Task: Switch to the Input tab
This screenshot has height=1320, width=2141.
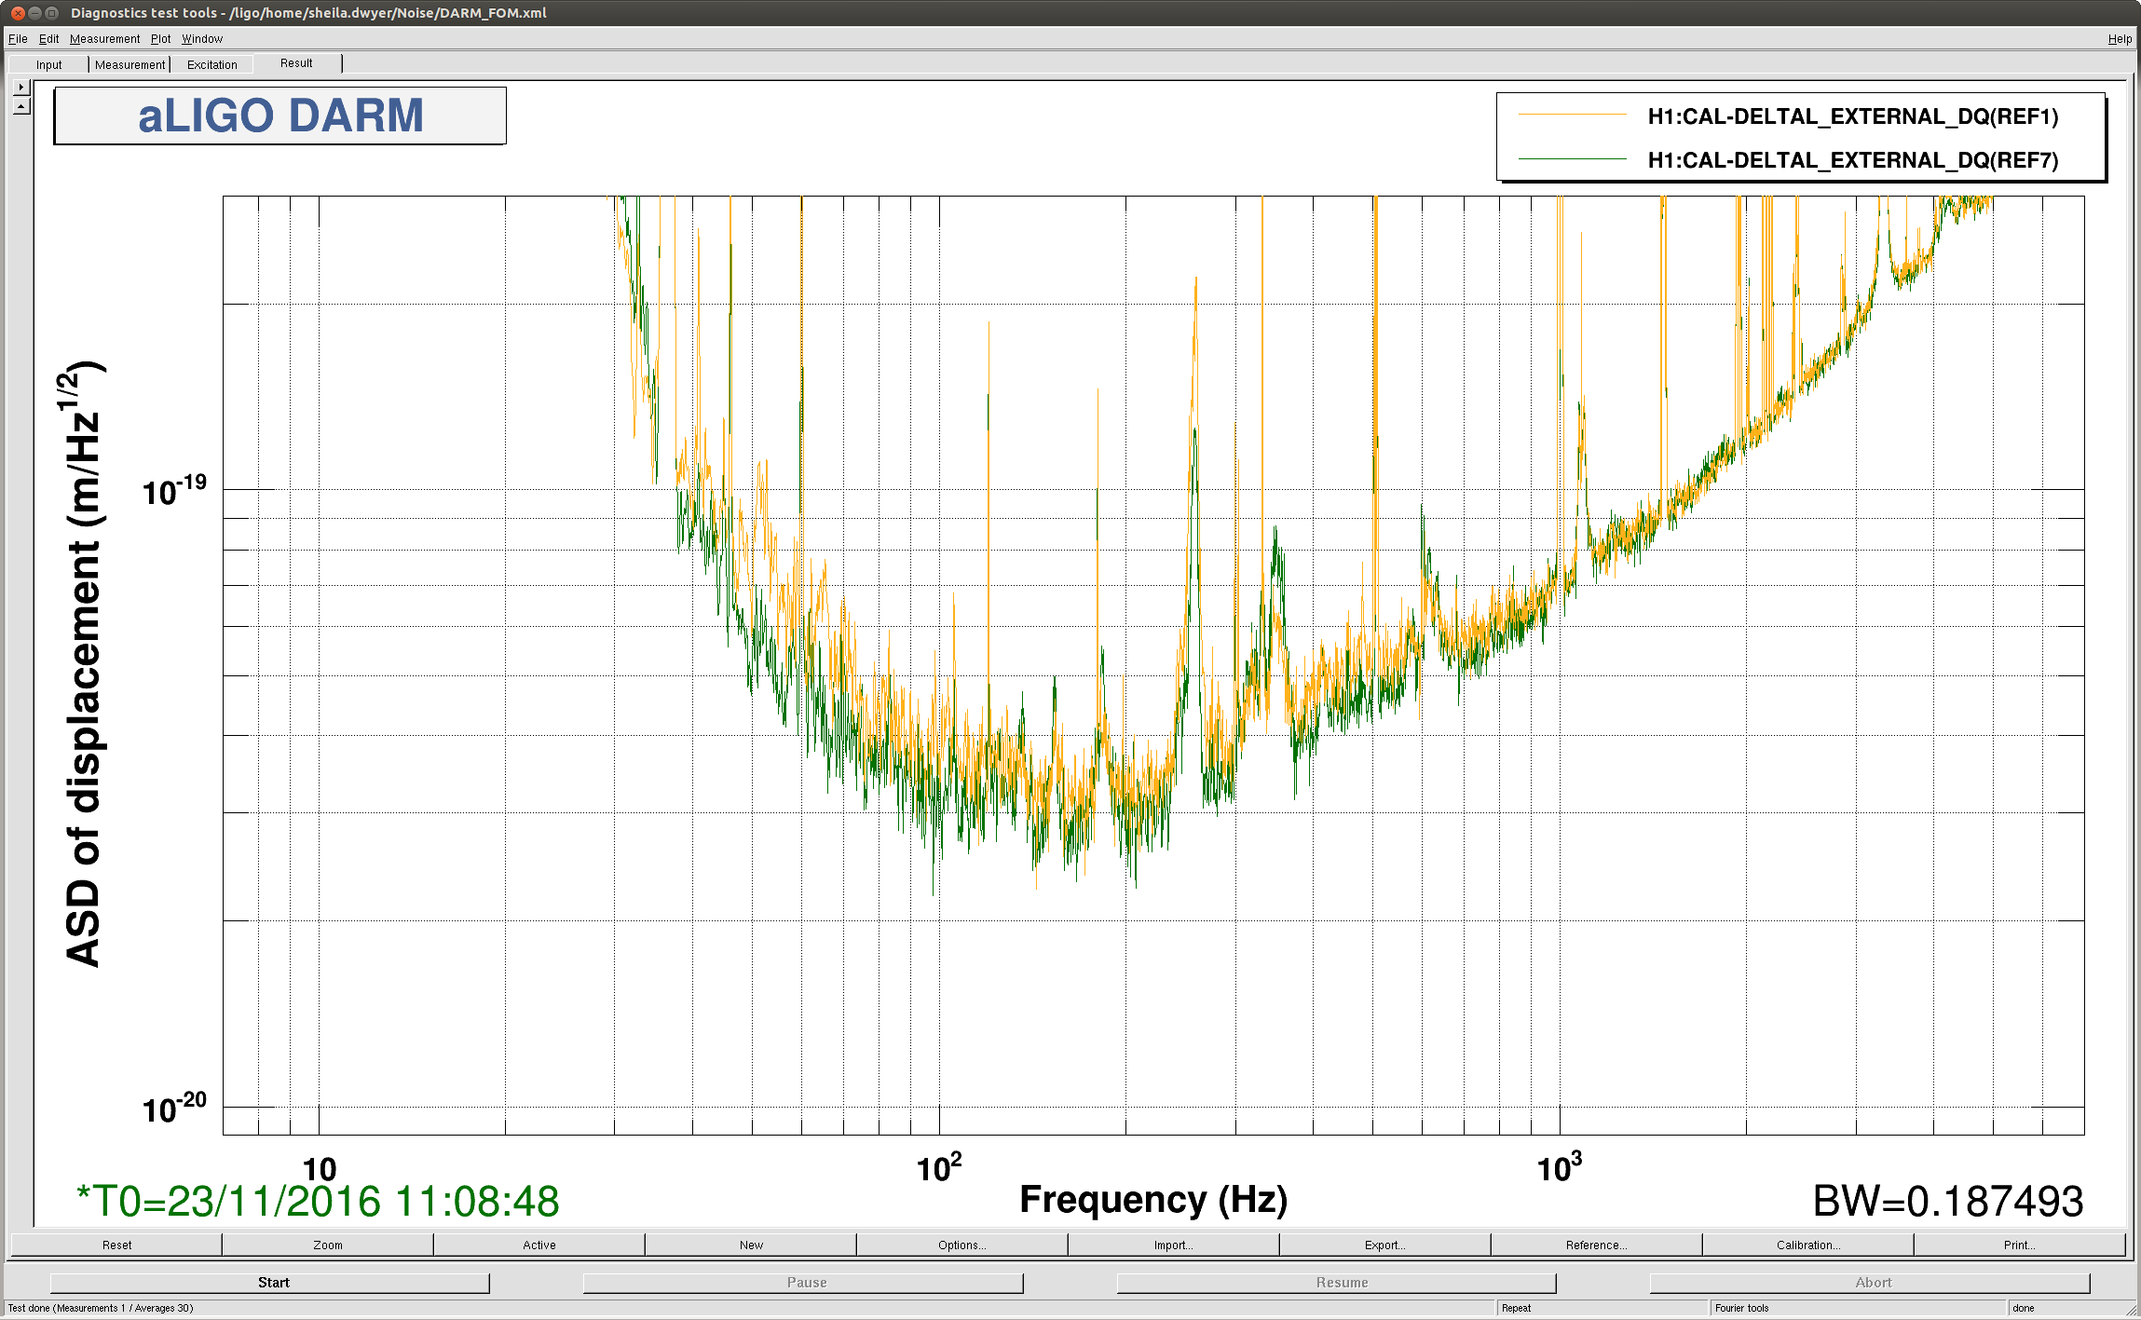Action: point(48,64)
